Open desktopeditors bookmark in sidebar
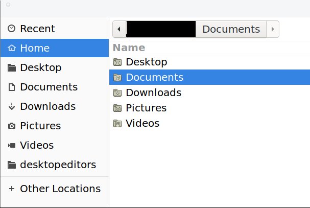310x208 pixels. [x=55, y=165]
